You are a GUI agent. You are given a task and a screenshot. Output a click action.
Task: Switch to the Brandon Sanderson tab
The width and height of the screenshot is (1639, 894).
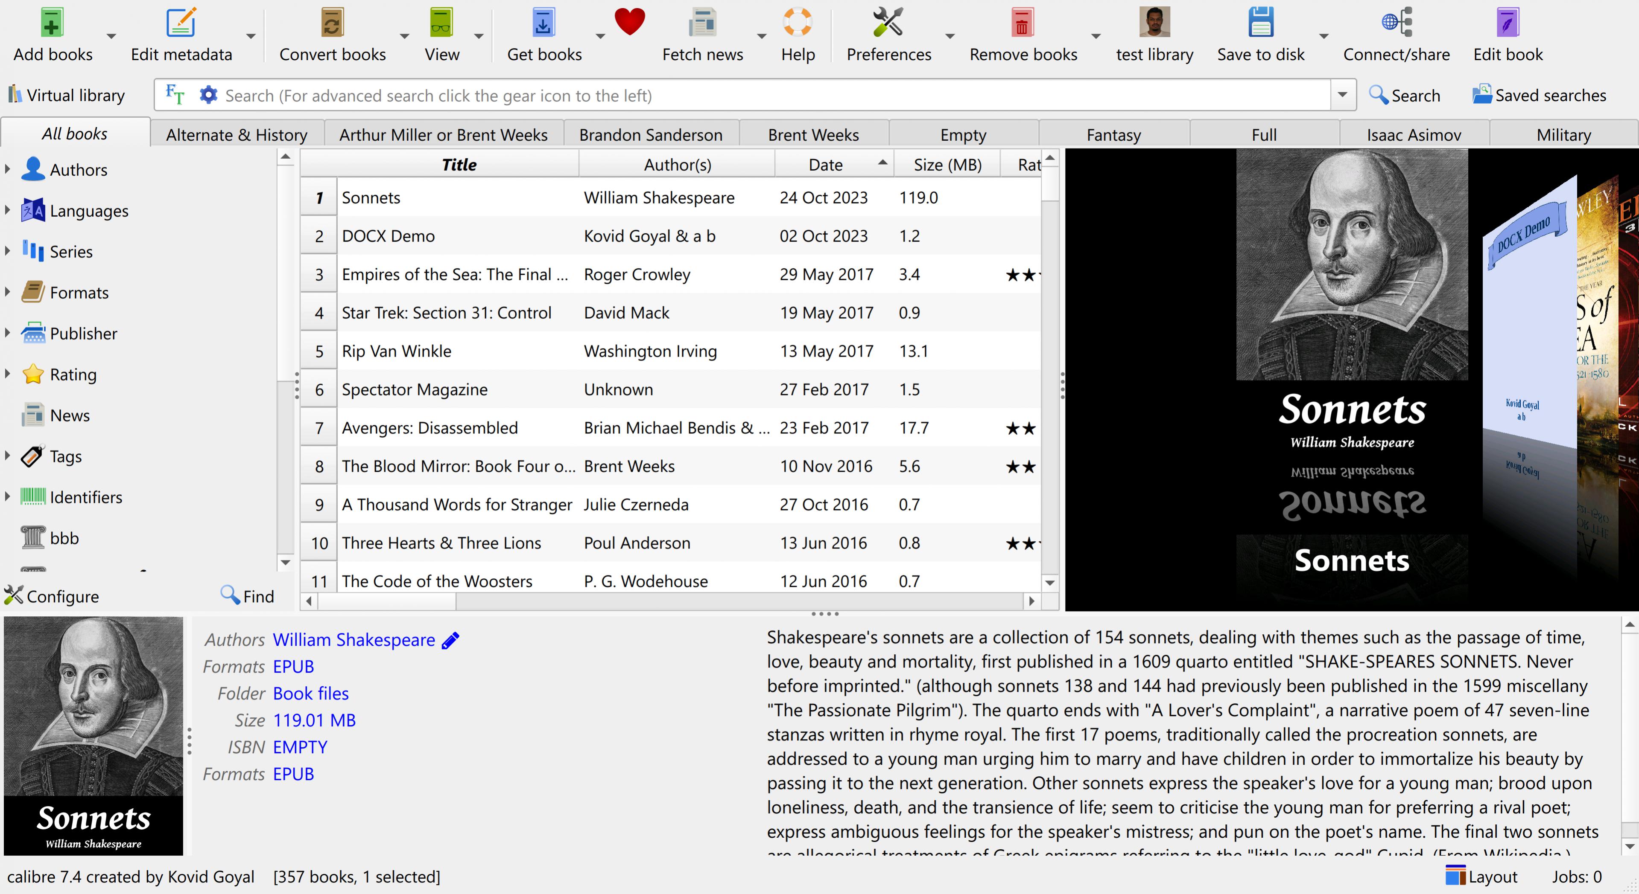(650, 135)
